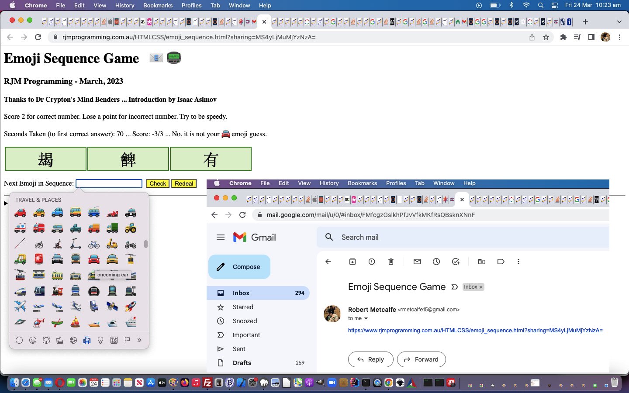Expand more emoji categories with double chevron
629x393 pixels.
pos(139,340)
